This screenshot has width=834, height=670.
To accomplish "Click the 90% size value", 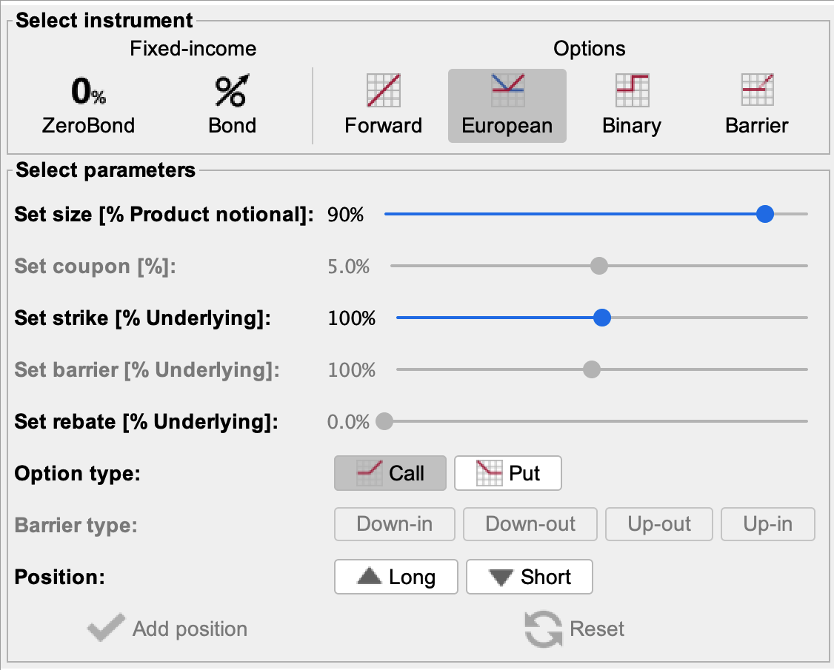I will pos(346,215).
